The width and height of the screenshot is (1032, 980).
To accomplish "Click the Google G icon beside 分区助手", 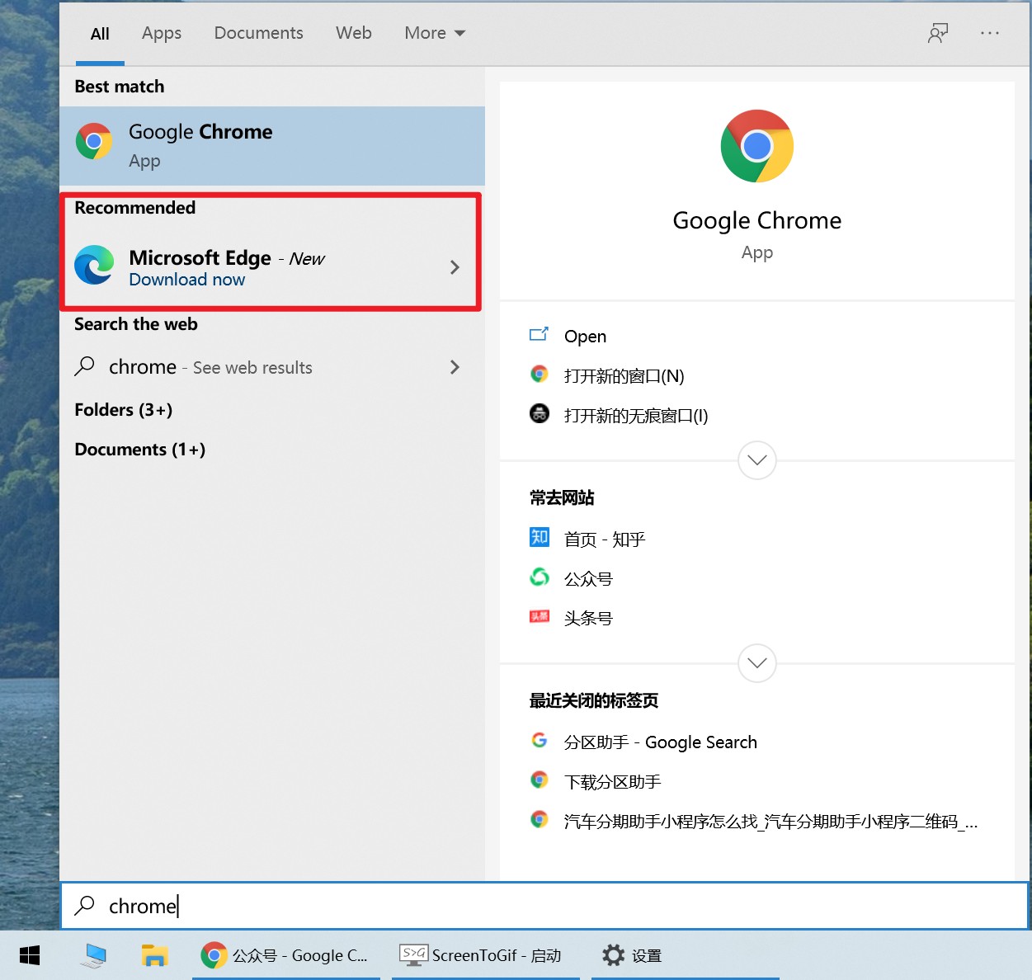I will tap(540, 740).
